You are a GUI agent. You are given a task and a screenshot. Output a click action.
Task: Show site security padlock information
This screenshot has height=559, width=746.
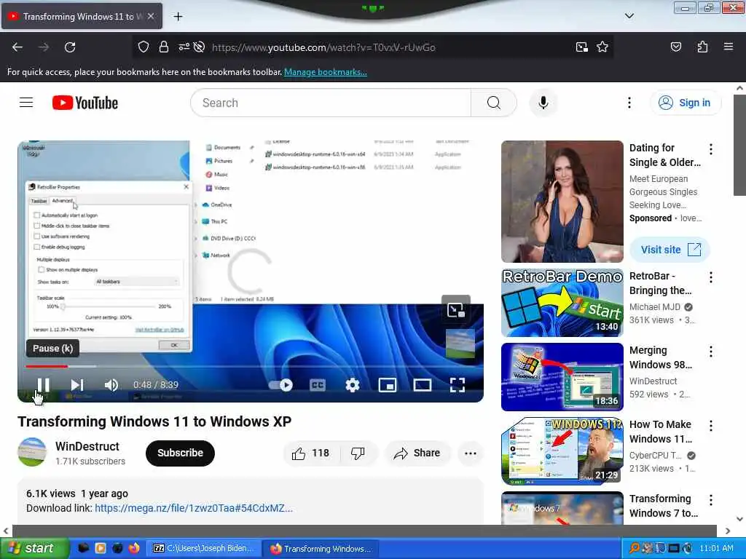click(x=164, y=47)
